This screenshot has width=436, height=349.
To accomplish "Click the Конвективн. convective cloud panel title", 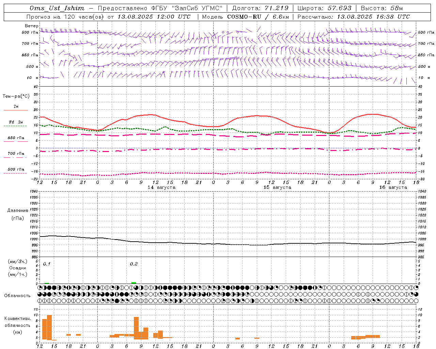I will tap(18, 319).
